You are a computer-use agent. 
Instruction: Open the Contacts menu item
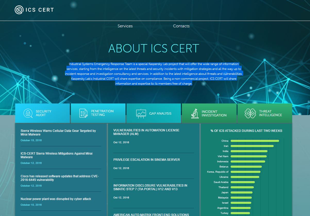coord(181,26)
